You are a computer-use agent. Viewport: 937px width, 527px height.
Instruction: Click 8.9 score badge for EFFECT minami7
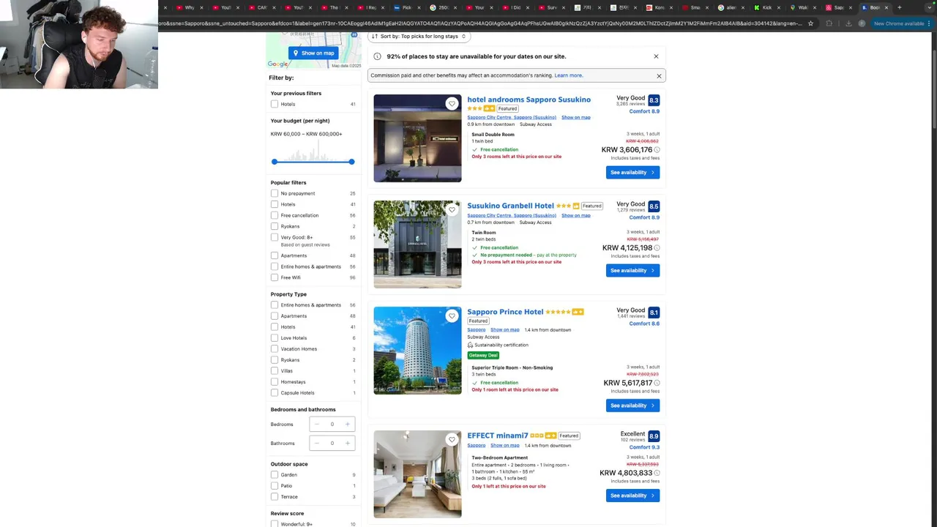click(x=654, y=436)
